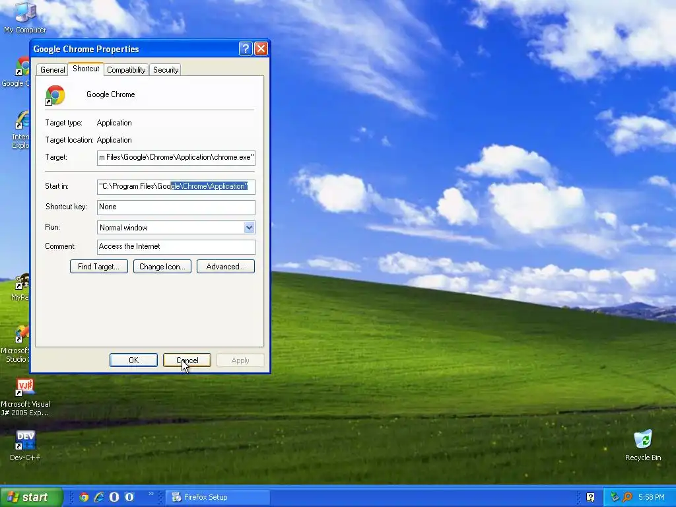Viewport: 676px width, 507px height.
Task: Click the Chrome icon in the Shortcut tab
Action: pos(55,95)
